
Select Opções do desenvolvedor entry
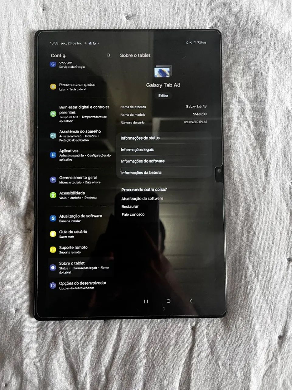[81, 285]
